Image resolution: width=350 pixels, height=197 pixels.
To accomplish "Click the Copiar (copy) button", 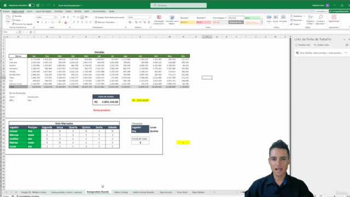I will (x=17, y=20).
